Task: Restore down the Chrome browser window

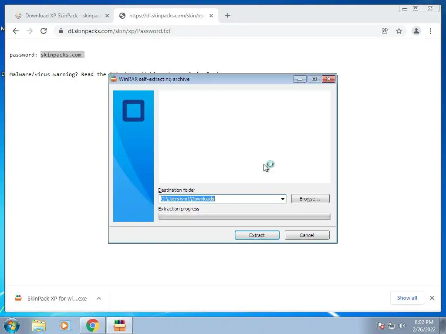Action: point(416,9)
